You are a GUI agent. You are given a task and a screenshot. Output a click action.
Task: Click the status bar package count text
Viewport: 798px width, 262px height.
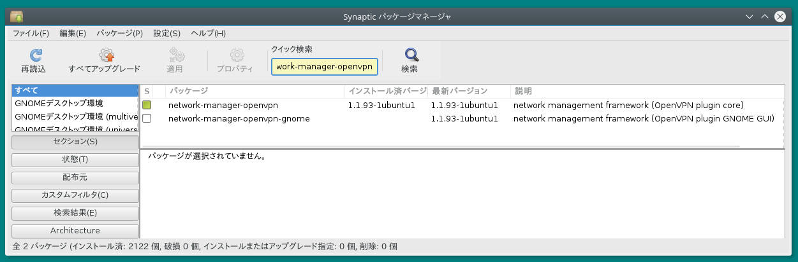(205, 246)
